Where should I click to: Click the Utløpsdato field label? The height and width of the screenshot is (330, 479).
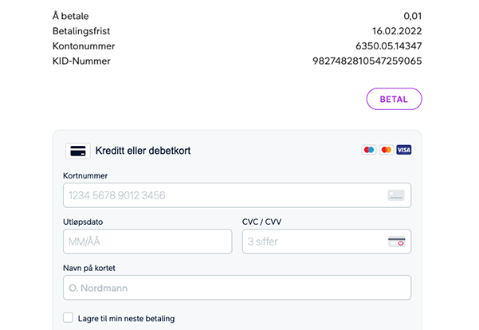click(x=83, y=222)
